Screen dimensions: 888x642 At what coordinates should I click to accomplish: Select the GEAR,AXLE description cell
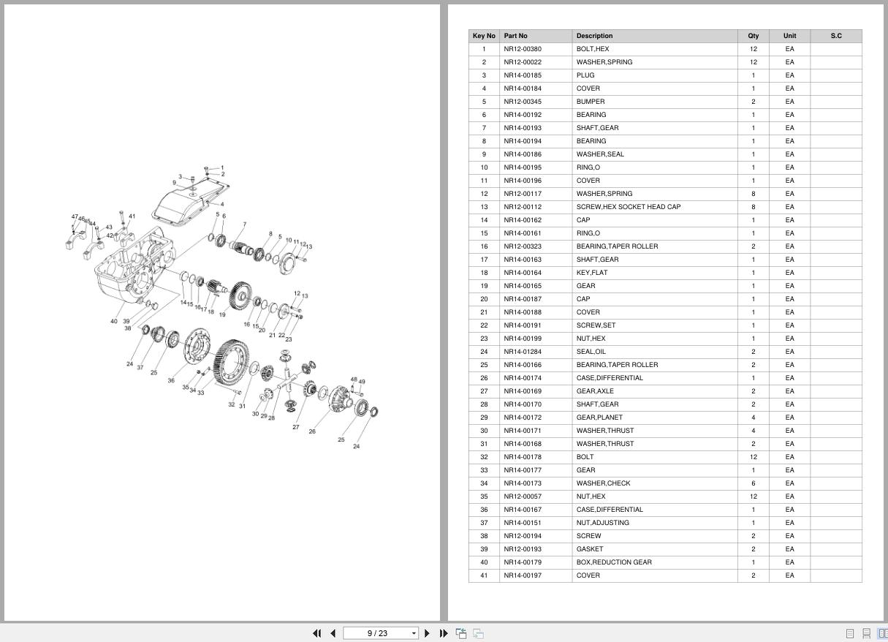click(x=655, y=391)
